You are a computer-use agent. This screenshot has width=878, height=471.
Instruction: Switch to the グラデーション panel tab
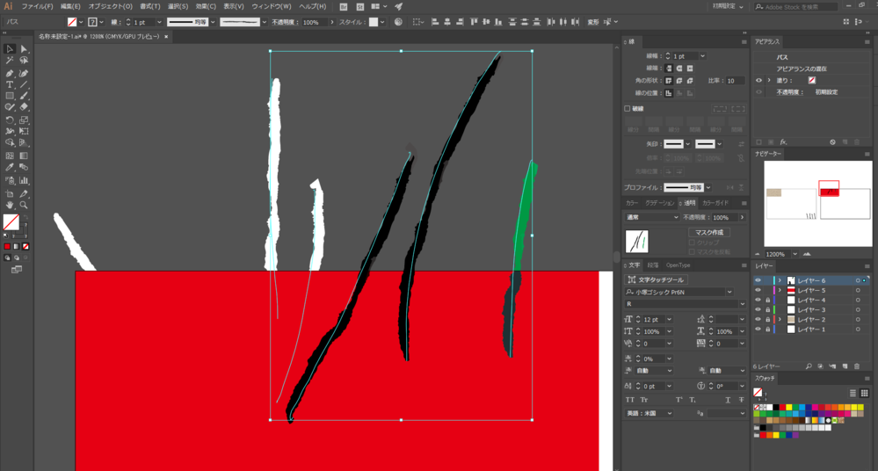point(659,203)
